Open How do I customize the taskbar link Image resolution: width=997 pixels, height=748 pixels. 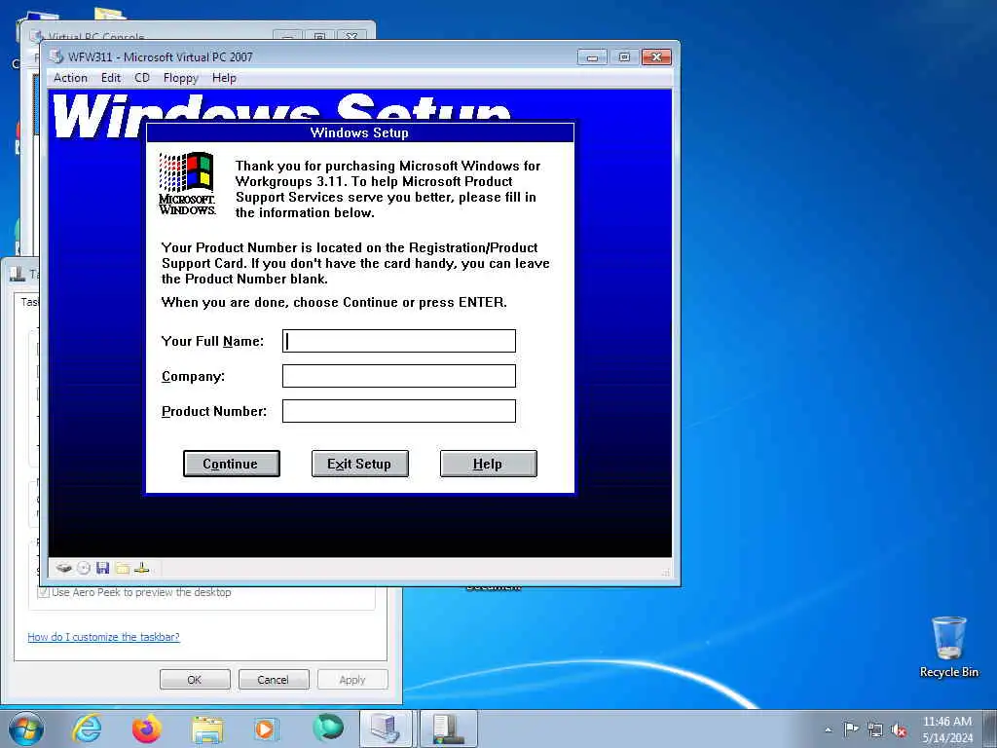[103, 637]
